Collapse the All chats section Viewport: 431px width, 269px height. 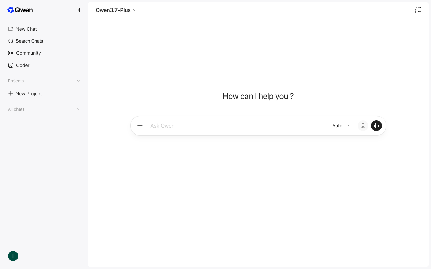(x=79, y=109)
